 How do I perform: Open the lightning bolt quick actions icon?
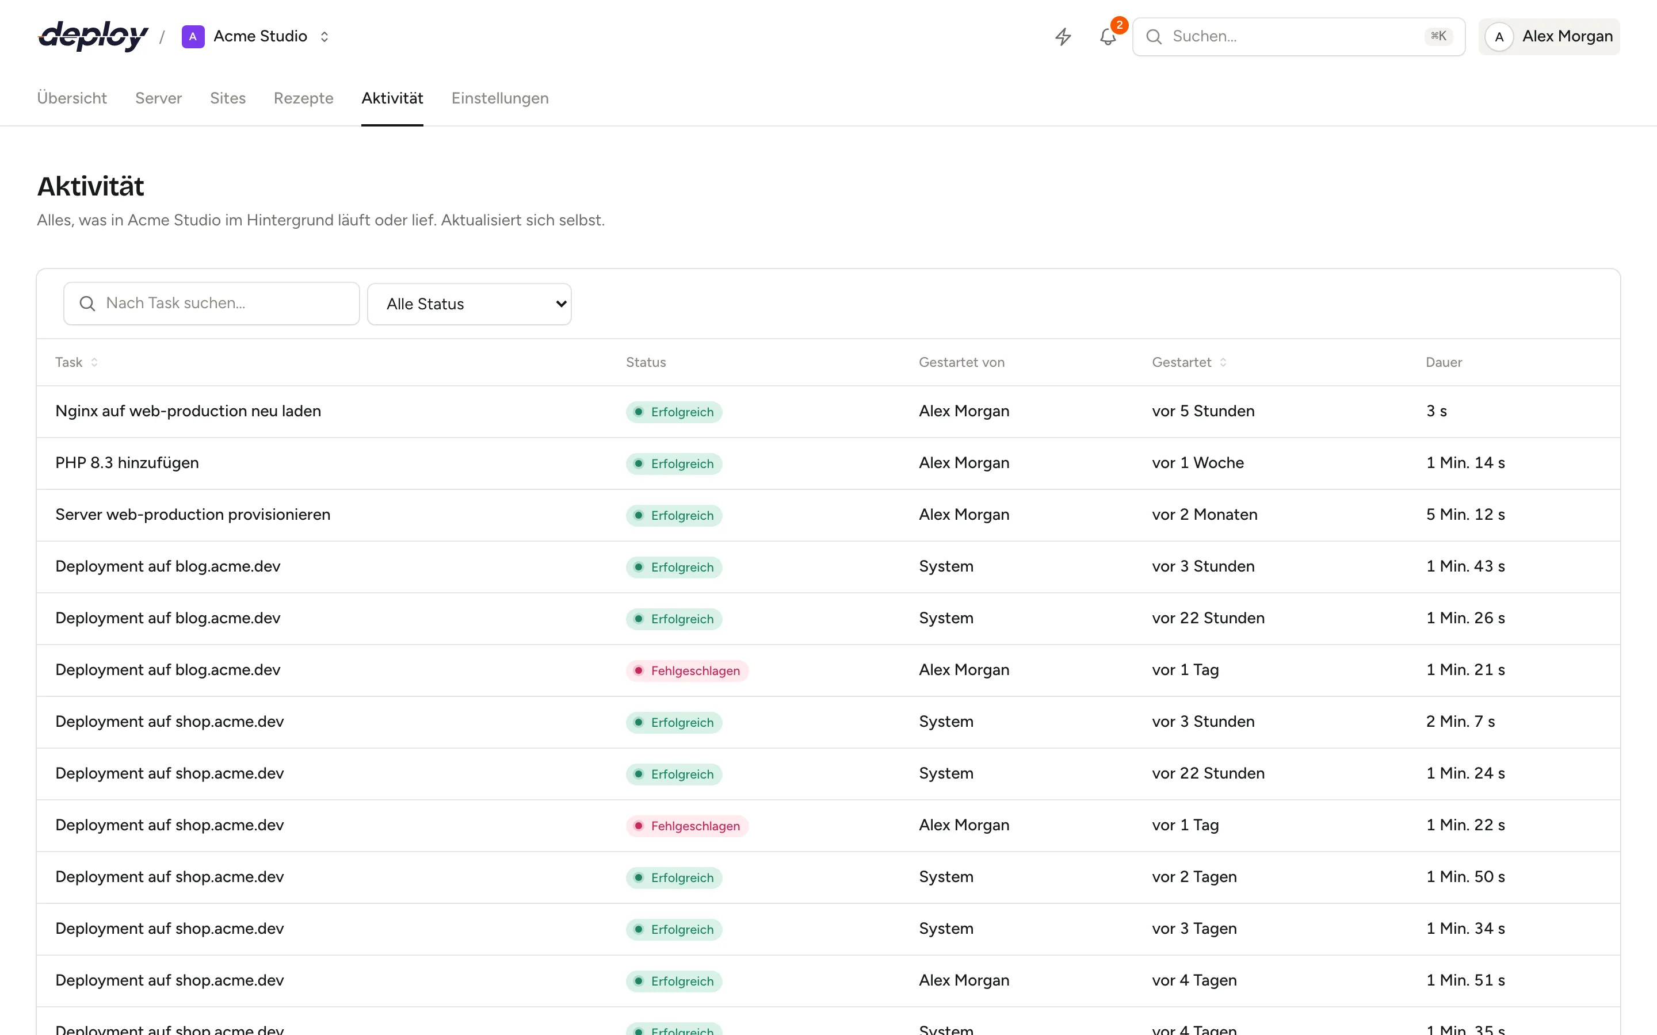[1063, 36]
